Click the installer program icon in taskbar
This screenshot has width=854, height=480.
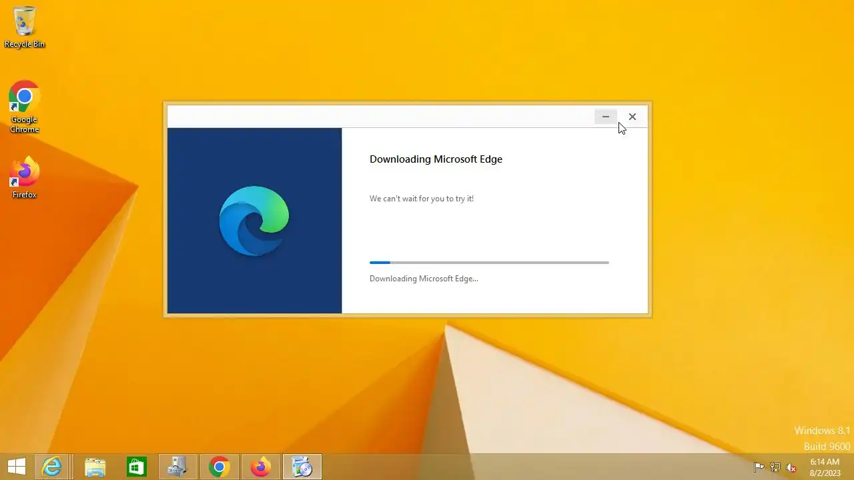[178, 467]
